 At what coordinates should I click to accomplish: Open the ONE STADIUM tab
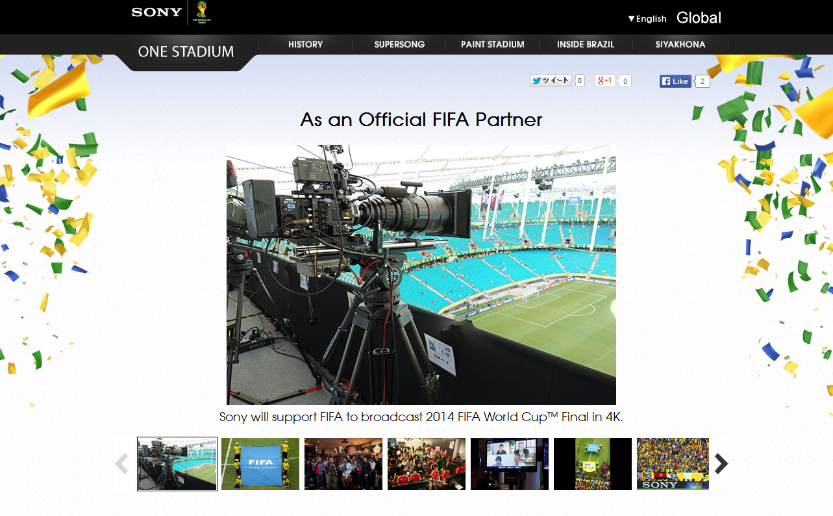click(x=186, y=52)
